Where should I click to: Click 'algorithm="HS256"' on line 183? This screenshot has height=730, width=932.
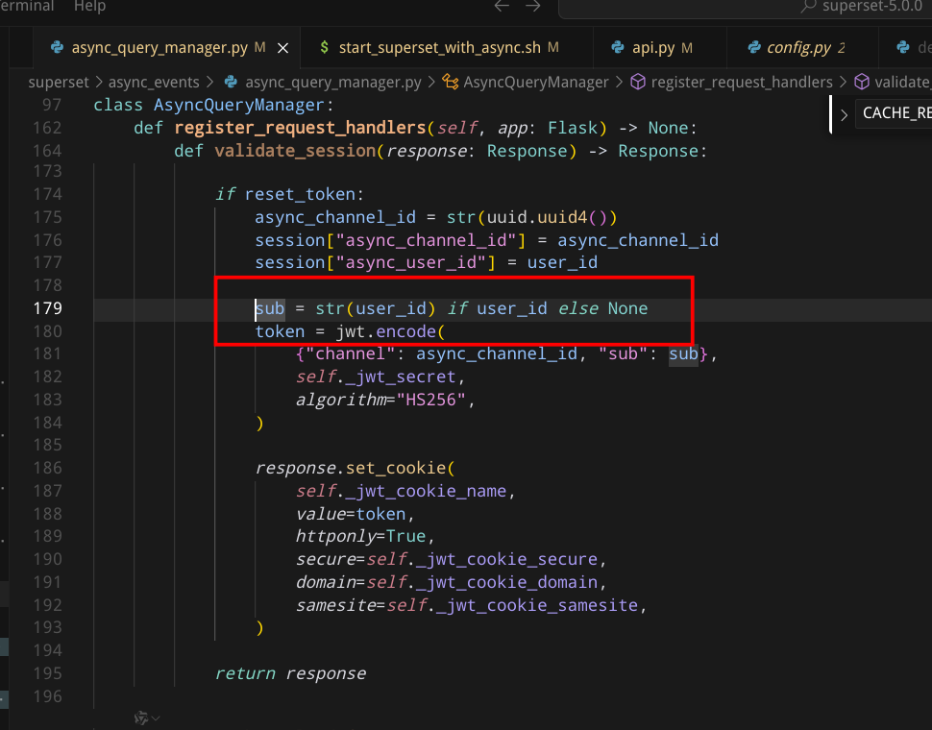380,400
